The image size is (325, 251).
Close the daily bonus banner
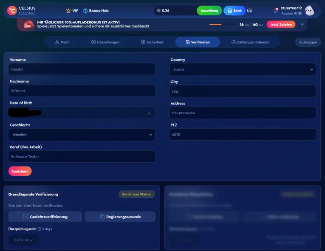302,24
